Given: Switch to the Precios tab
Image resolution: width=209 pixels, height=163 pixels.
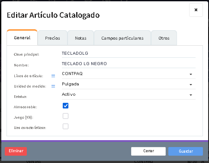Looking at the screenshot, I should click(52, 38).
